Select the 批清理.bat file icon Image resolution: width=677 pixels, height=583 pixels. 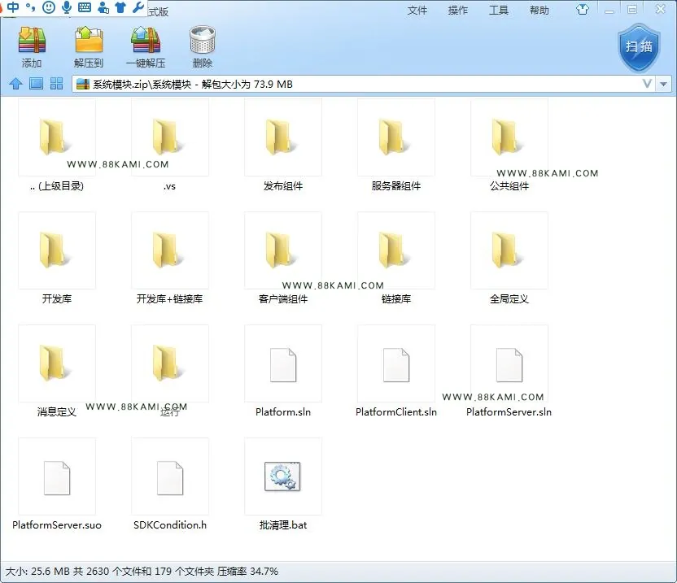[x=283, y=476]
